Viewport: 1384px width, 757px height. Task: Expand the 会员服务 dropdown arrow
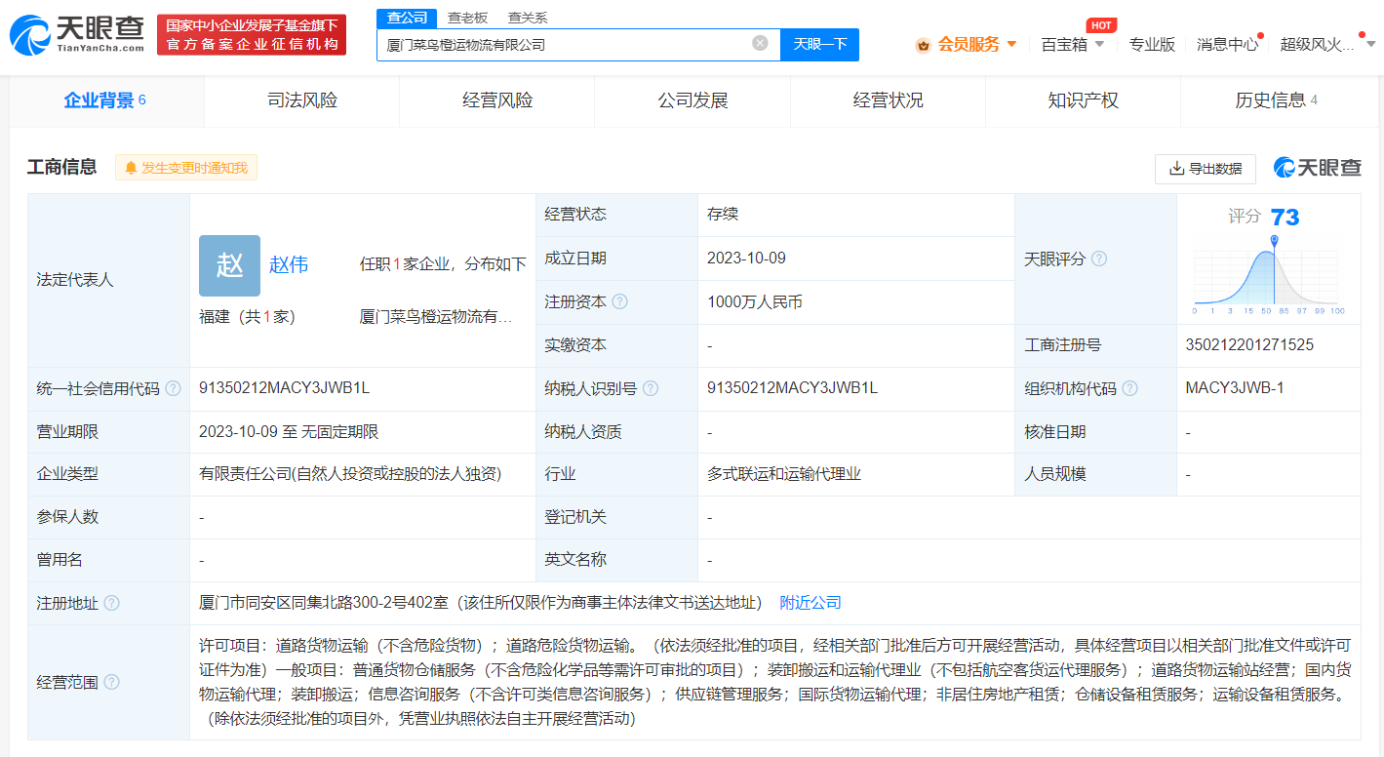pos(1011,44)
